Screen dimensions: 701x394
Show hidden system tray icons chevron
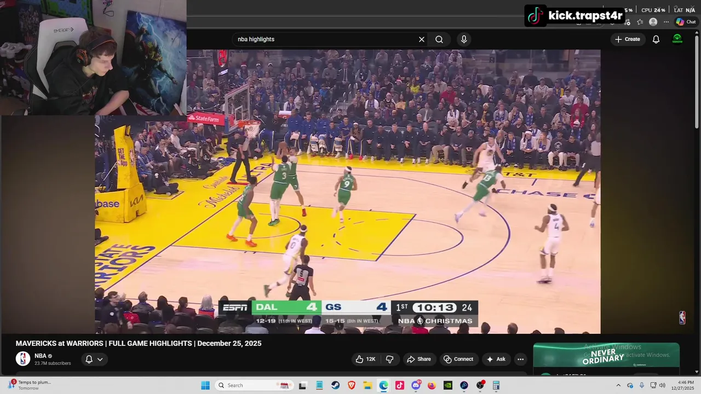(618, 385)
